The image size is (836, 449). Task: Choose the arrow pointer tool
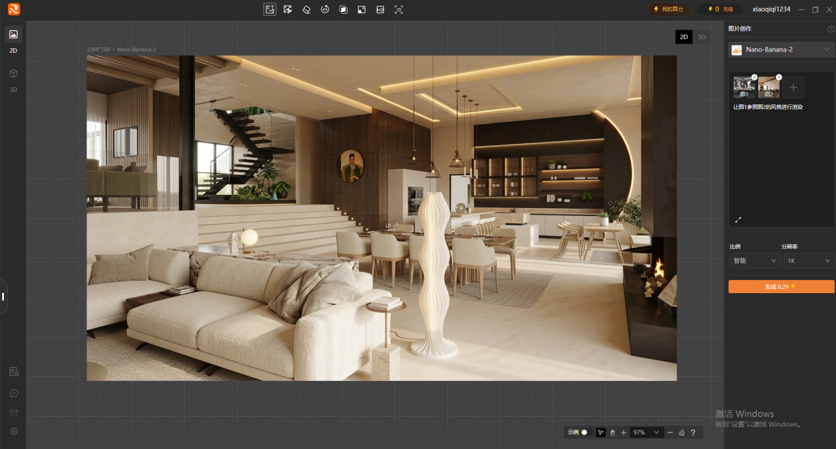[x=600, y=432]
